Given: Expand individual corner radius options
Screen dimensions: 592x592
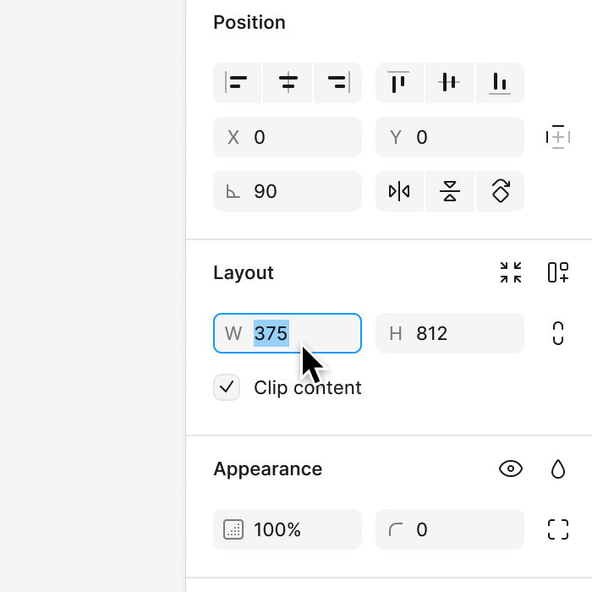Looking at the screenshot, I should (x=558, y=529).
